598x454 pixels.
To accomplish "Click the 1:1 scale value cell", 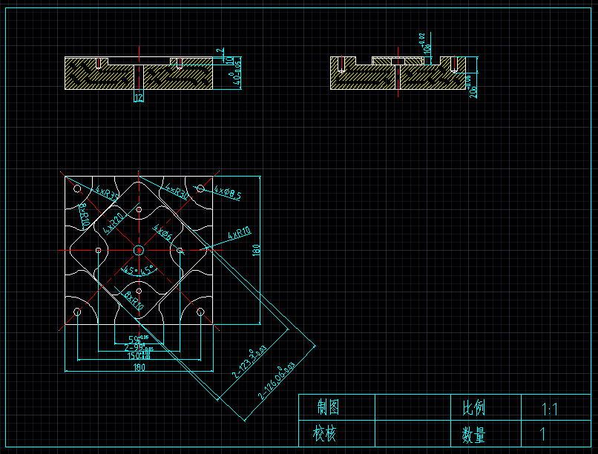I will [x=550, y=408].
